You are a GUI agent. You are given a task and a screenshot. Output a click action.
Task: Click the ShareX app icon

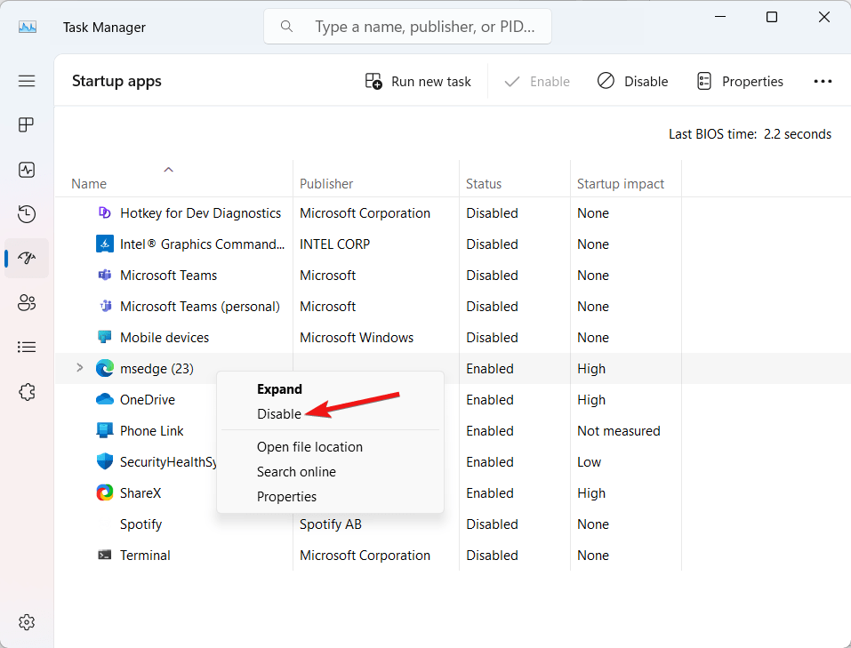coord(104,492)
